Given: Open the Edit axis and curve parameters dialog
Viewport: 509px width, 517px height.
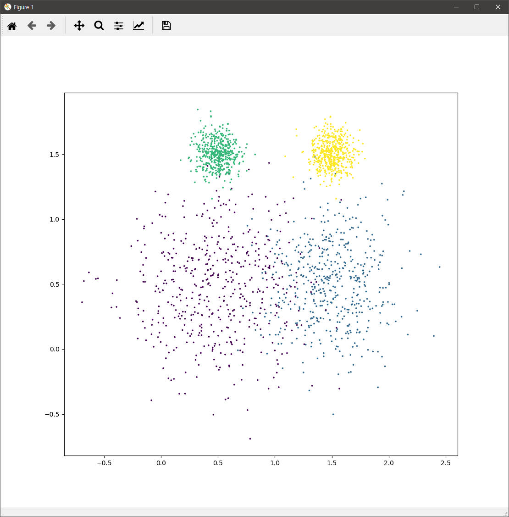Looking at the screenshot, I should tap(138, 26).
